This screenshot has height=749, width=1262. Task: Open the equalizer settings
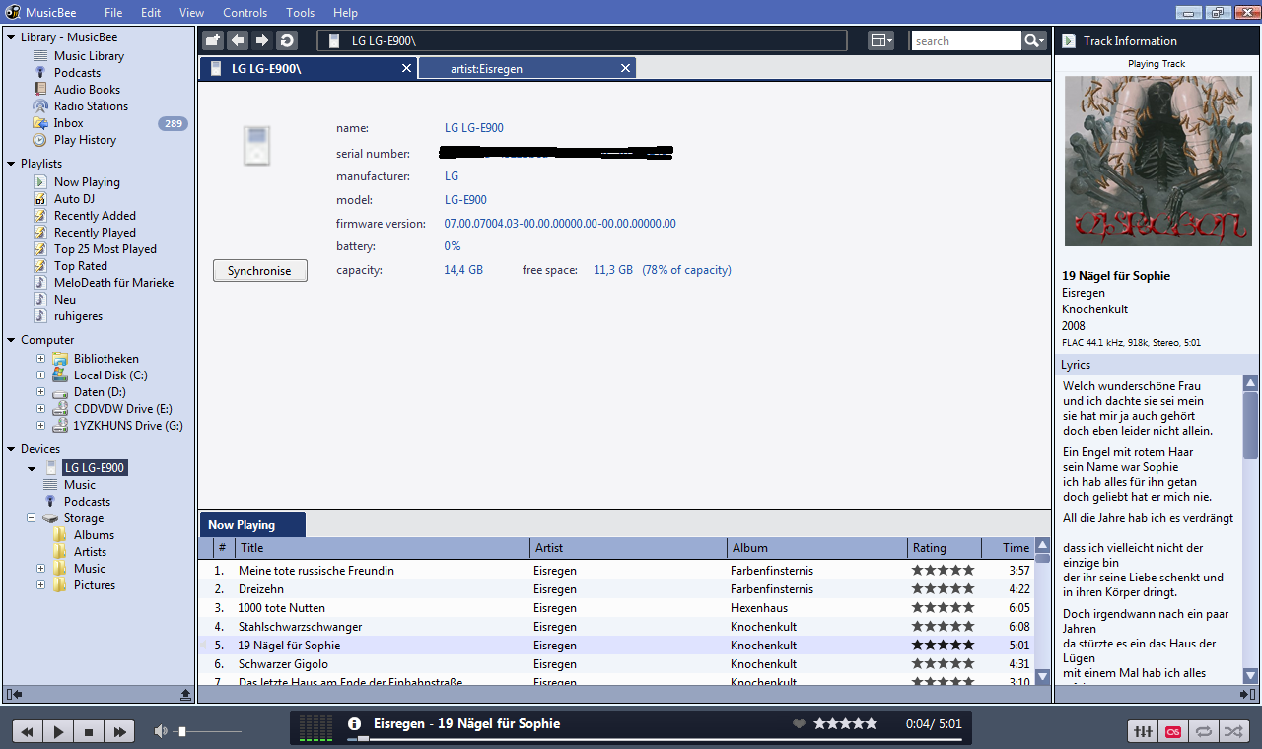(x=1144, y=731)
